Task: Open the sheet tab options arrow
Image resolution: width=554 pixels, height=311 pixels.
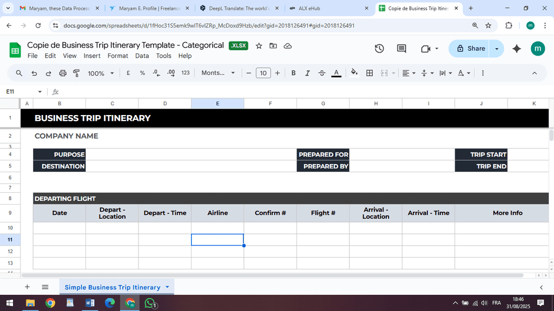Action: click(168, 287)
